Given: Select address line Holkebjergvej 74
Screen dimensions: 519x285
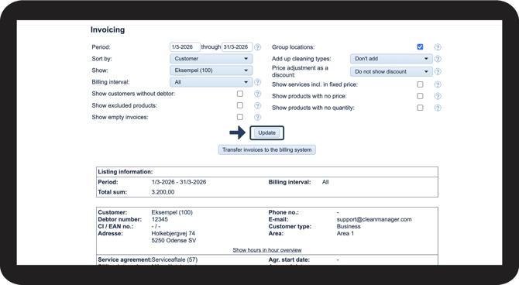Looking at the screenshot, I should click(173, 233).
